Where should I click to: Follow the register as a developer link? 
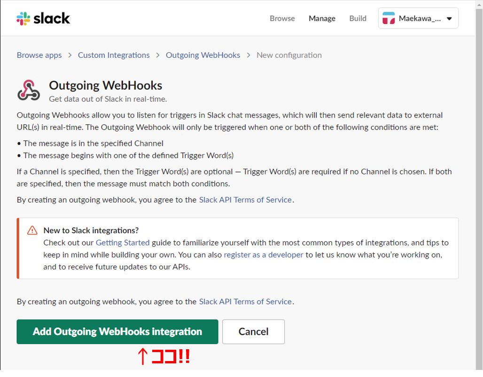point(264,255)
